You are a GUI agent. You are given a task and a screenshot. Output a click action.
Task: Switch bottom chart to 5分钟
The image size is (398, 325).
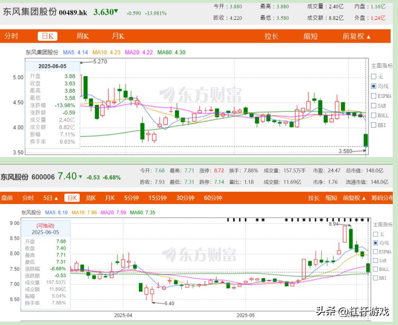point(131,198)
